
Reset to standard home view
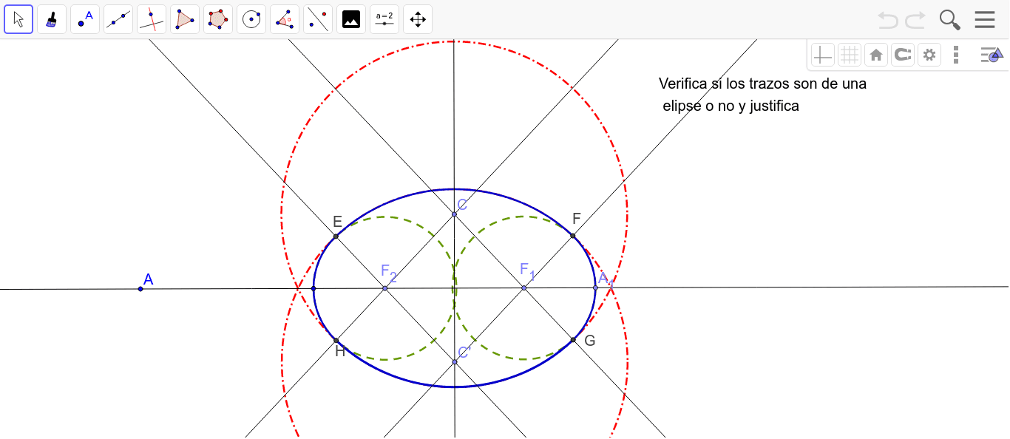click(x=876, y=55)
